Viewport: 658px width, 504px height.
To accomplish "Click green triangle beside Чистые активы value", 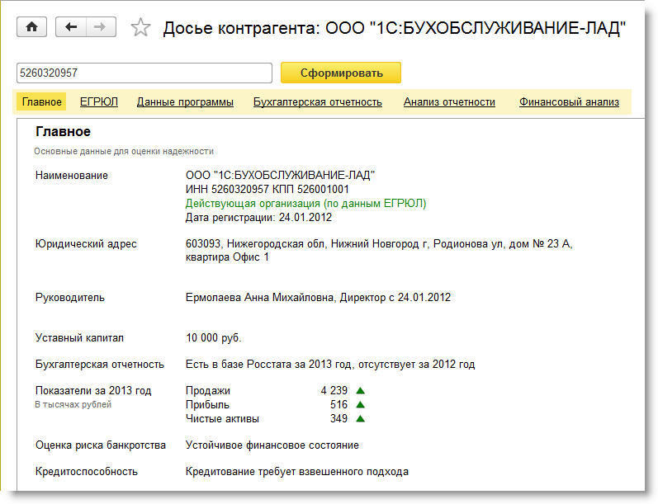I will [x=360, y=419].
